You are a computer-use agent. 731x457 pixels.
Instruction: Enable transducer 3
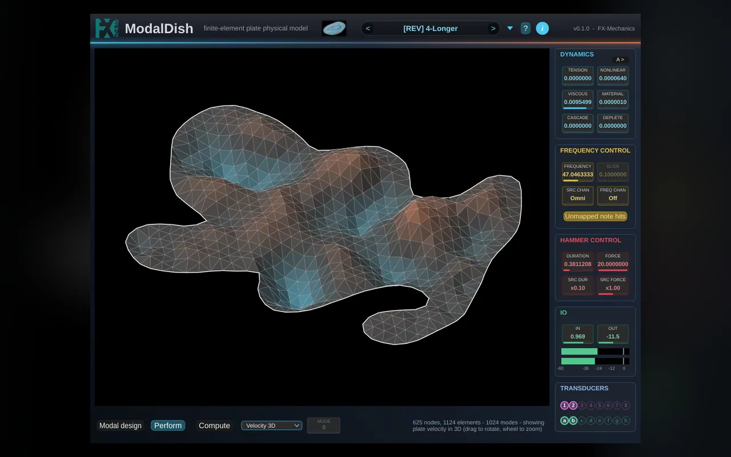582,406
